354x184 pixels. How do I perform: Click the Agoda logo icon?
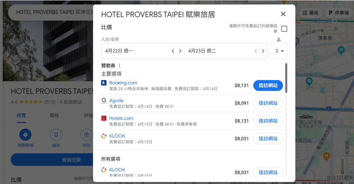click(104, 100)
